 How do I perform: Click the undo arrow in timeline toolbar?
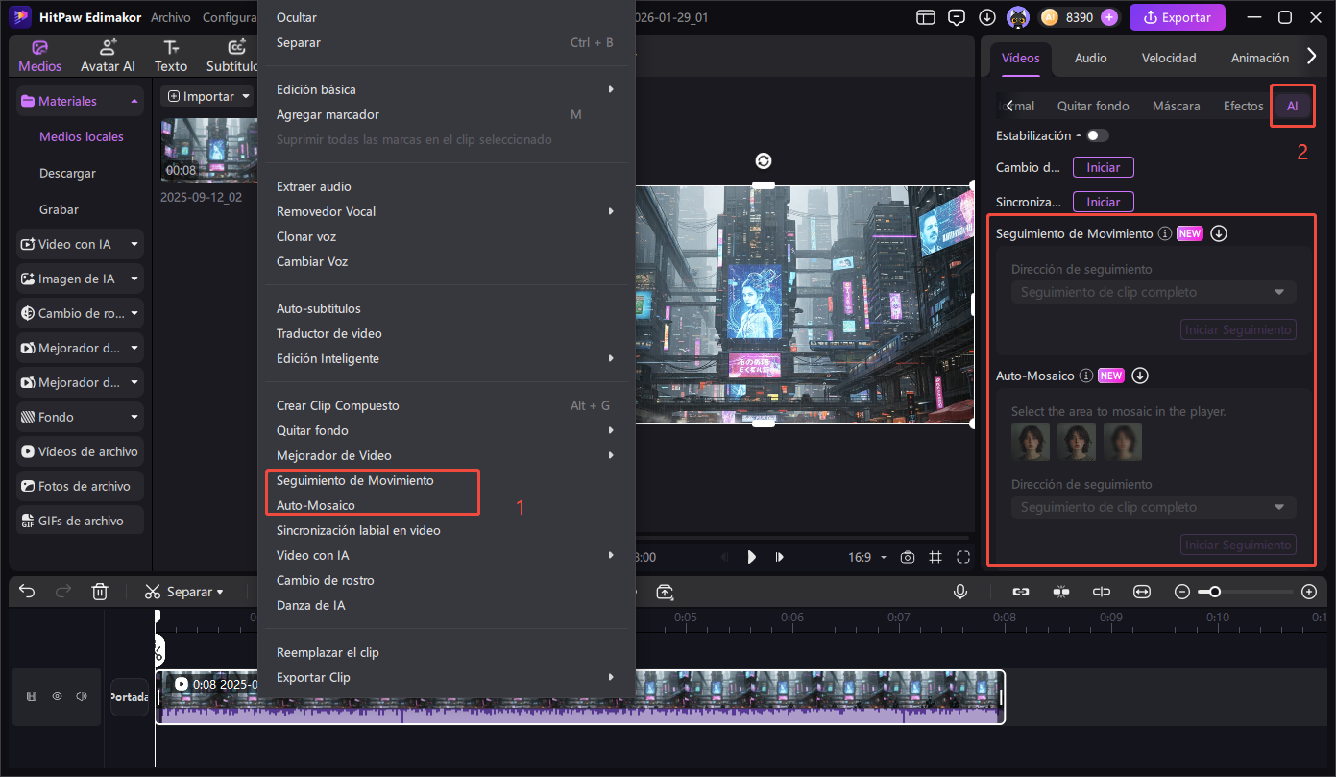tap(27, 592)
